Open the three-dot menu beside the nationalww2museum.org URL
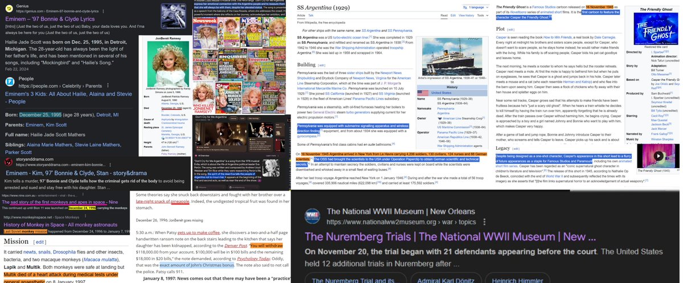Image resolution: width=683 pixels, height=283 pixels. (484, 222)
